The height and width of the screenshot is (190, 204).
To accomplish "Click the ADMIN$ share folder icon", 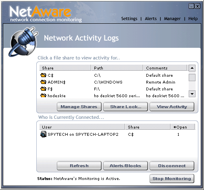I will pos(43,82).
